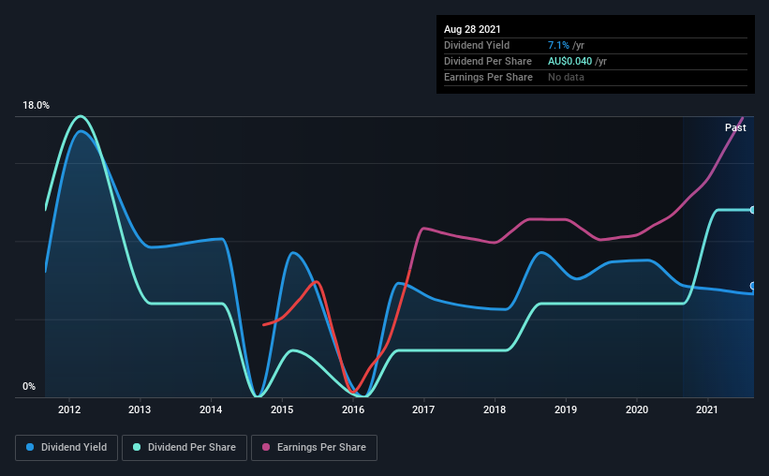Click the blue Dividend Yield legend dot
Screen dimensions: 769x476
click(30, 447)
